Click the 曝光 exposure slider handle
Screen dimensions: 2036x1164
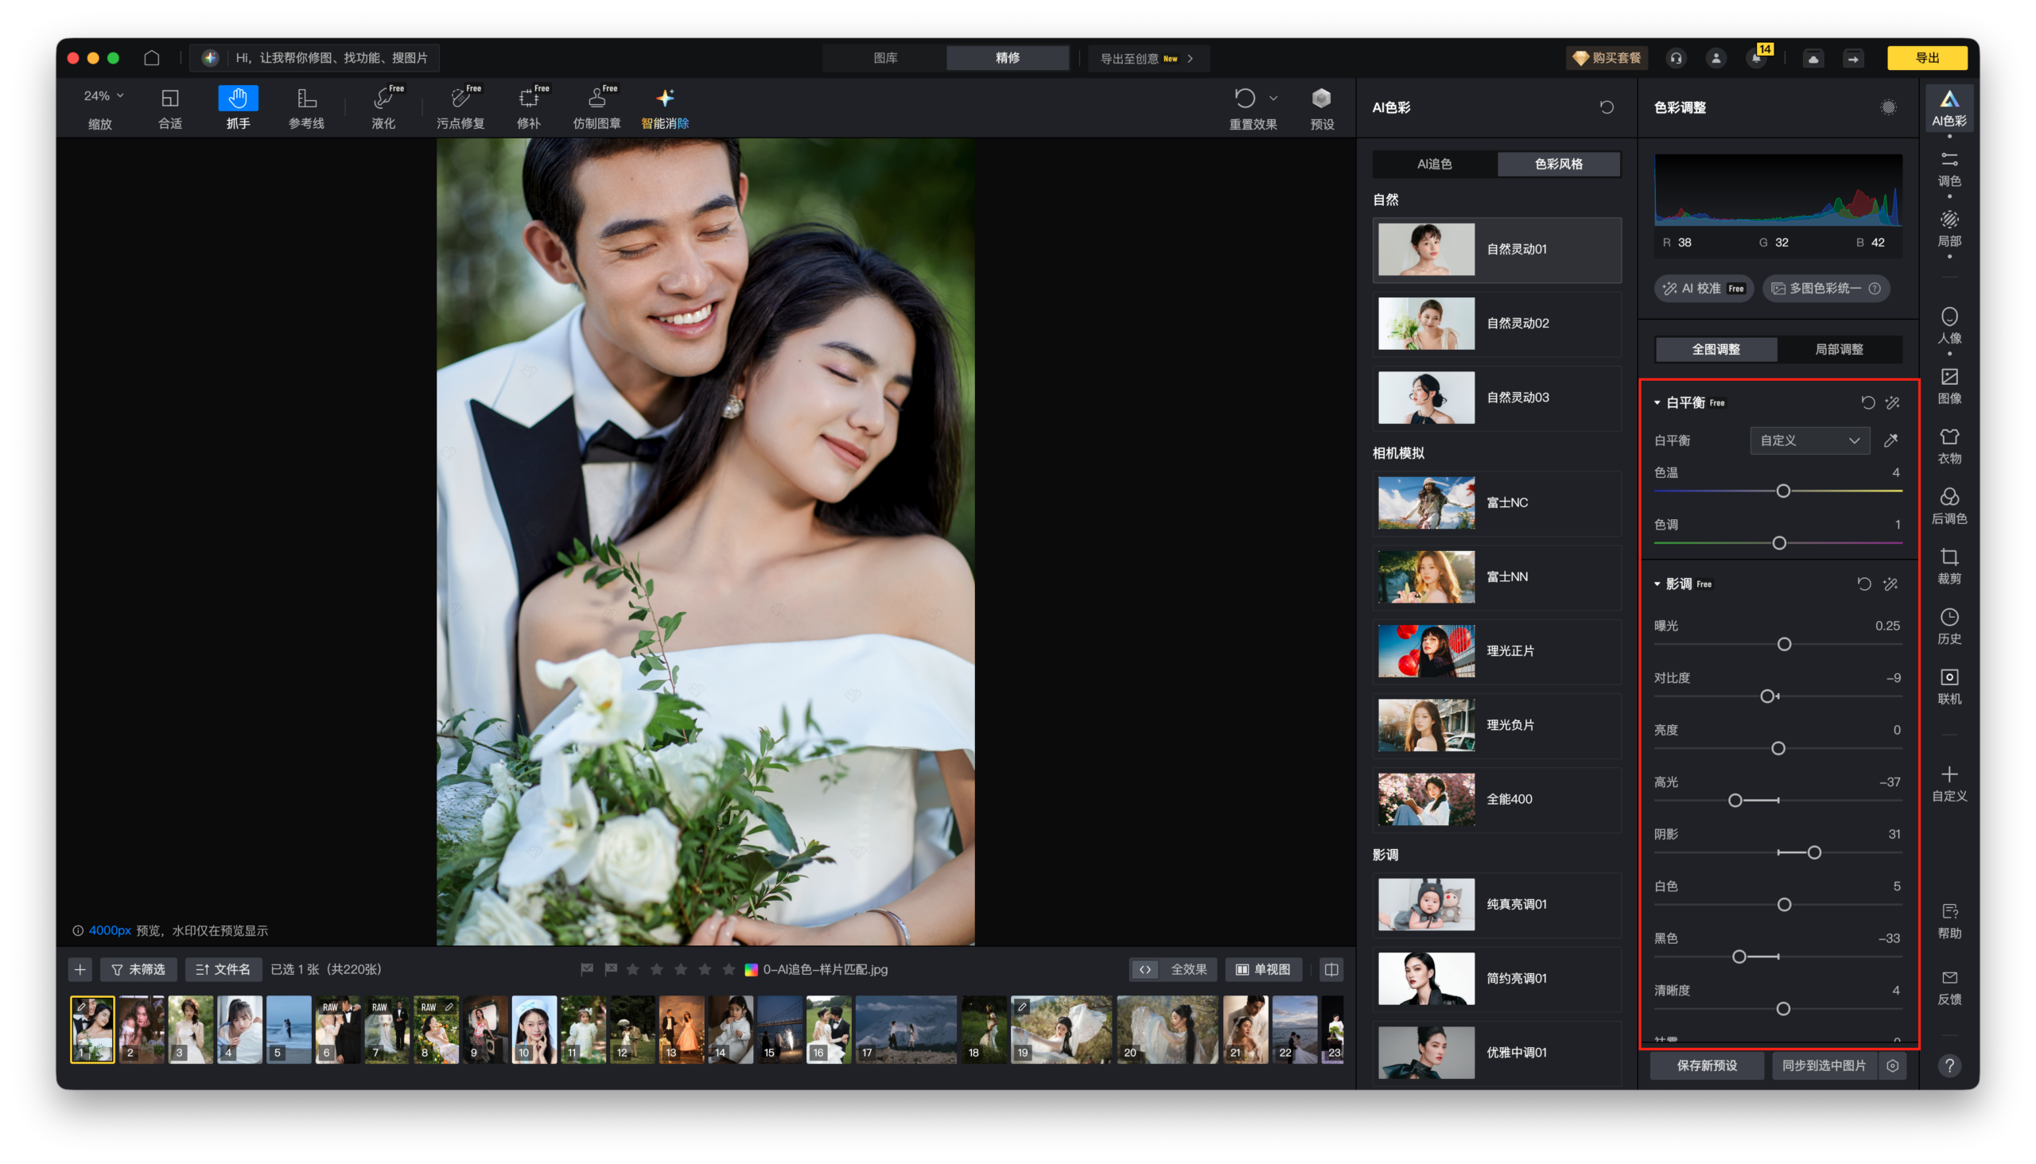tap(1784, 644)
